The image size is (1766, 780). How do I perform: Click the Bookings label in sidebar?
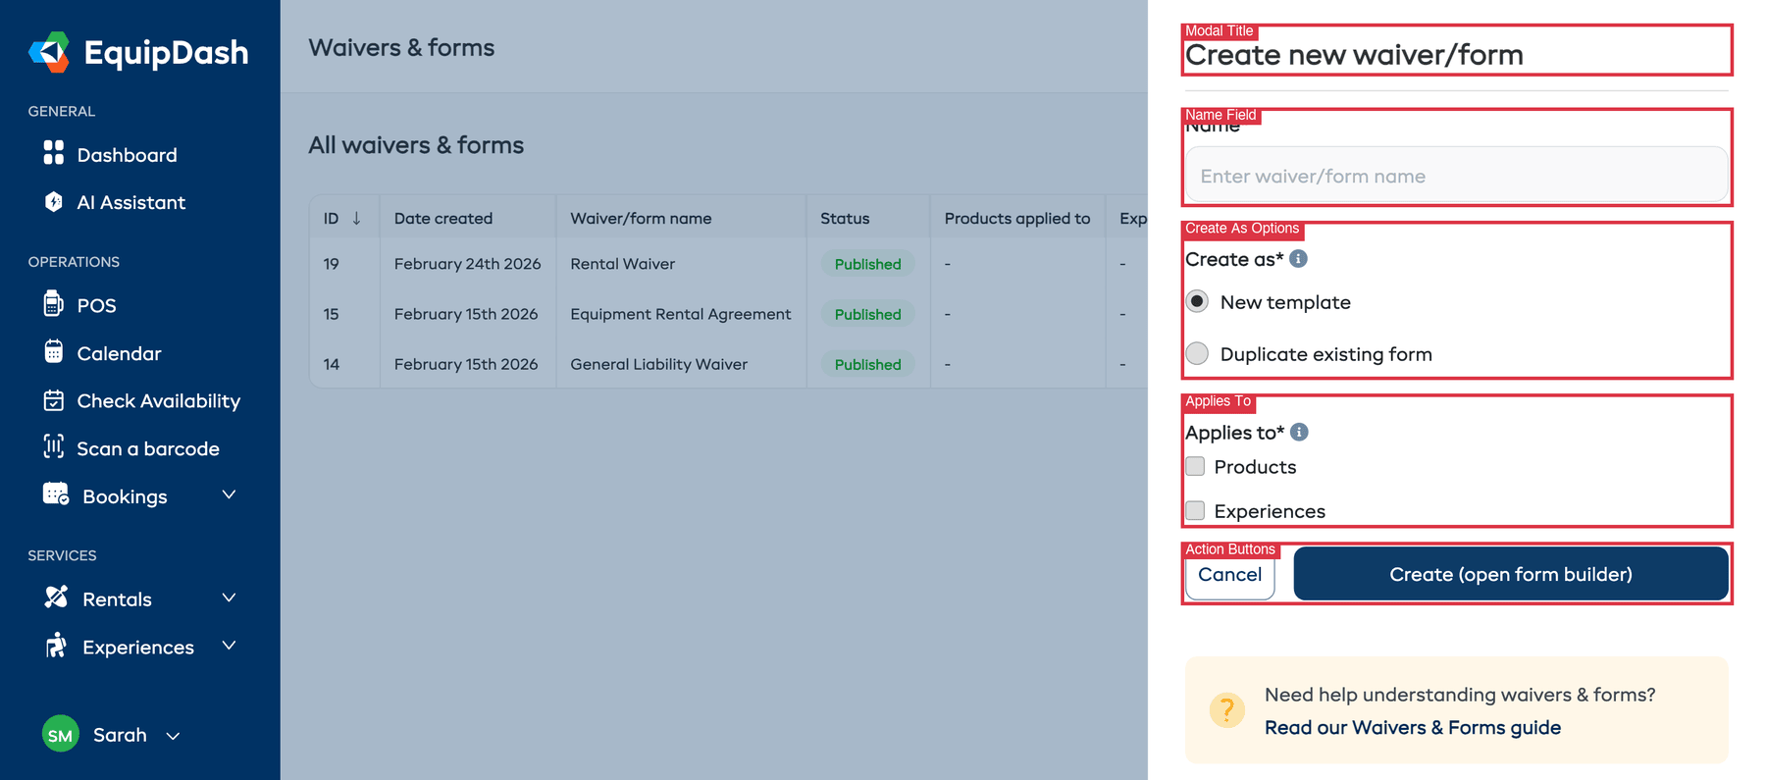coord(125,496)
